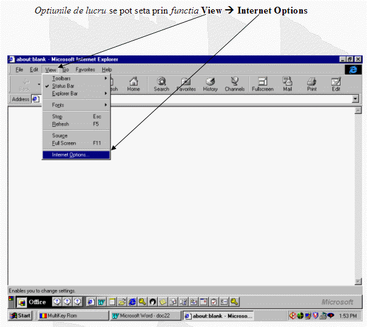
Task: Open Explorer Bar submenu
Action: coord(76,94)
